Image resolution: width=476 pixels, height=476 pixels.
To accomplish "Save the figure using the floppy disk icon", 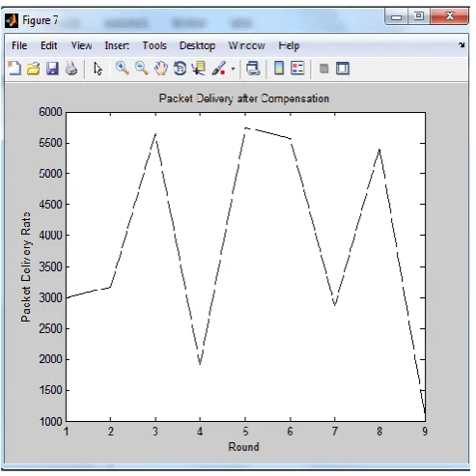I will point(52,69).
